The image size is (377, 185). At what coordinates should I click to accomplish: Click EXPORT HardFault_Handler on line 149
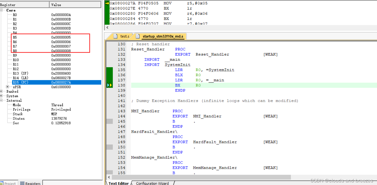[205, 142]
